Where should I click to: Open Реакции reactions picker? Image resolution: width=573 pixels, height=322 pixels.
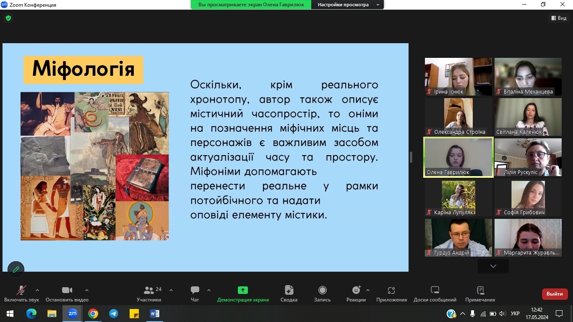[x=356, y=293]
